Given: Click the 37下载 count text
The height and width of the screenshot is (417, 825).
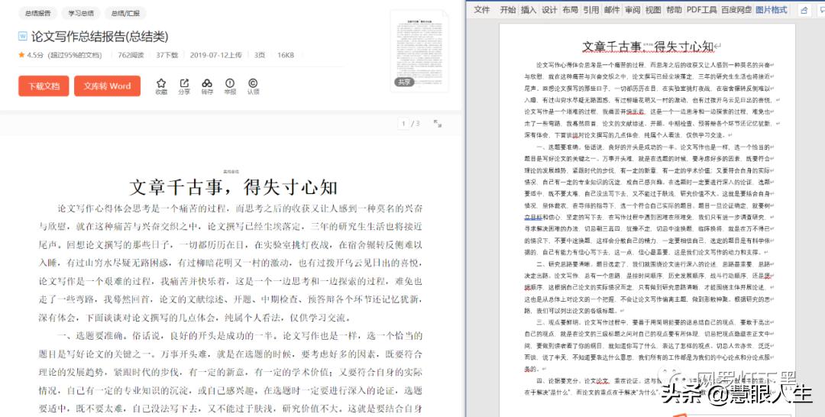Looking at the screenshot, I should [x=167, y=55].
